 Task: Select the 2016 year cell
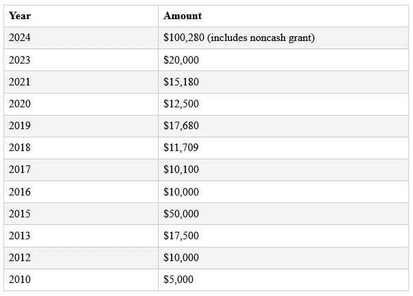[81, 191]
